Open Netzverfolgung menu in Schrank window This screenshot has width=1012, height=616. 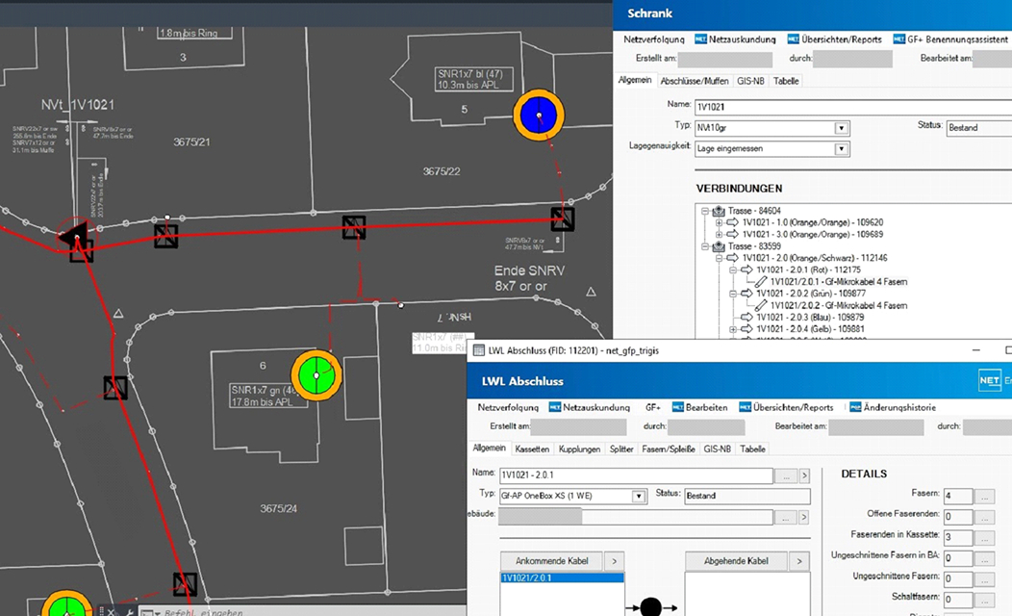(x=654, y=39)
